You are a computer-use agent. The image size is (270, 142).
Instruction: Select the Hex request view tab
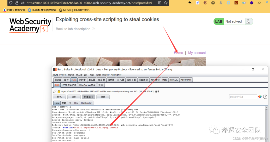76,103
